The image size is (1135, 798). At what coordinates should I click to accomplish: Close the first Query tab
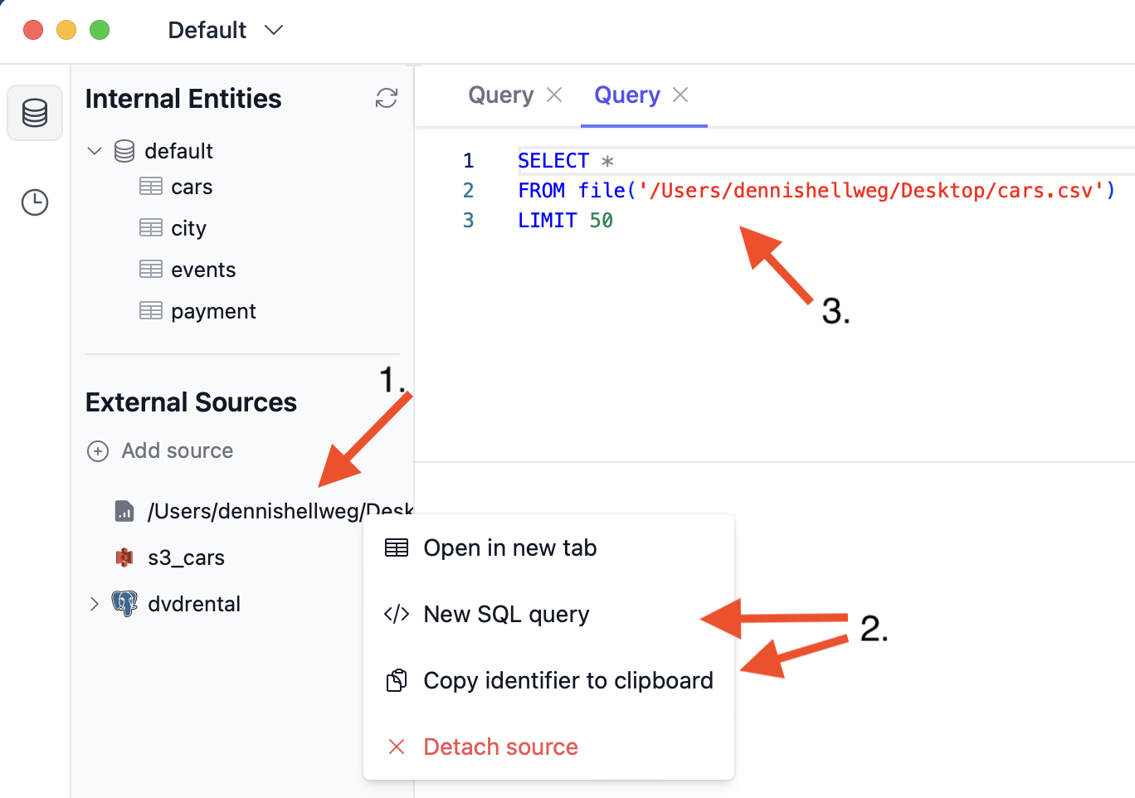click(x=555, y=95)
